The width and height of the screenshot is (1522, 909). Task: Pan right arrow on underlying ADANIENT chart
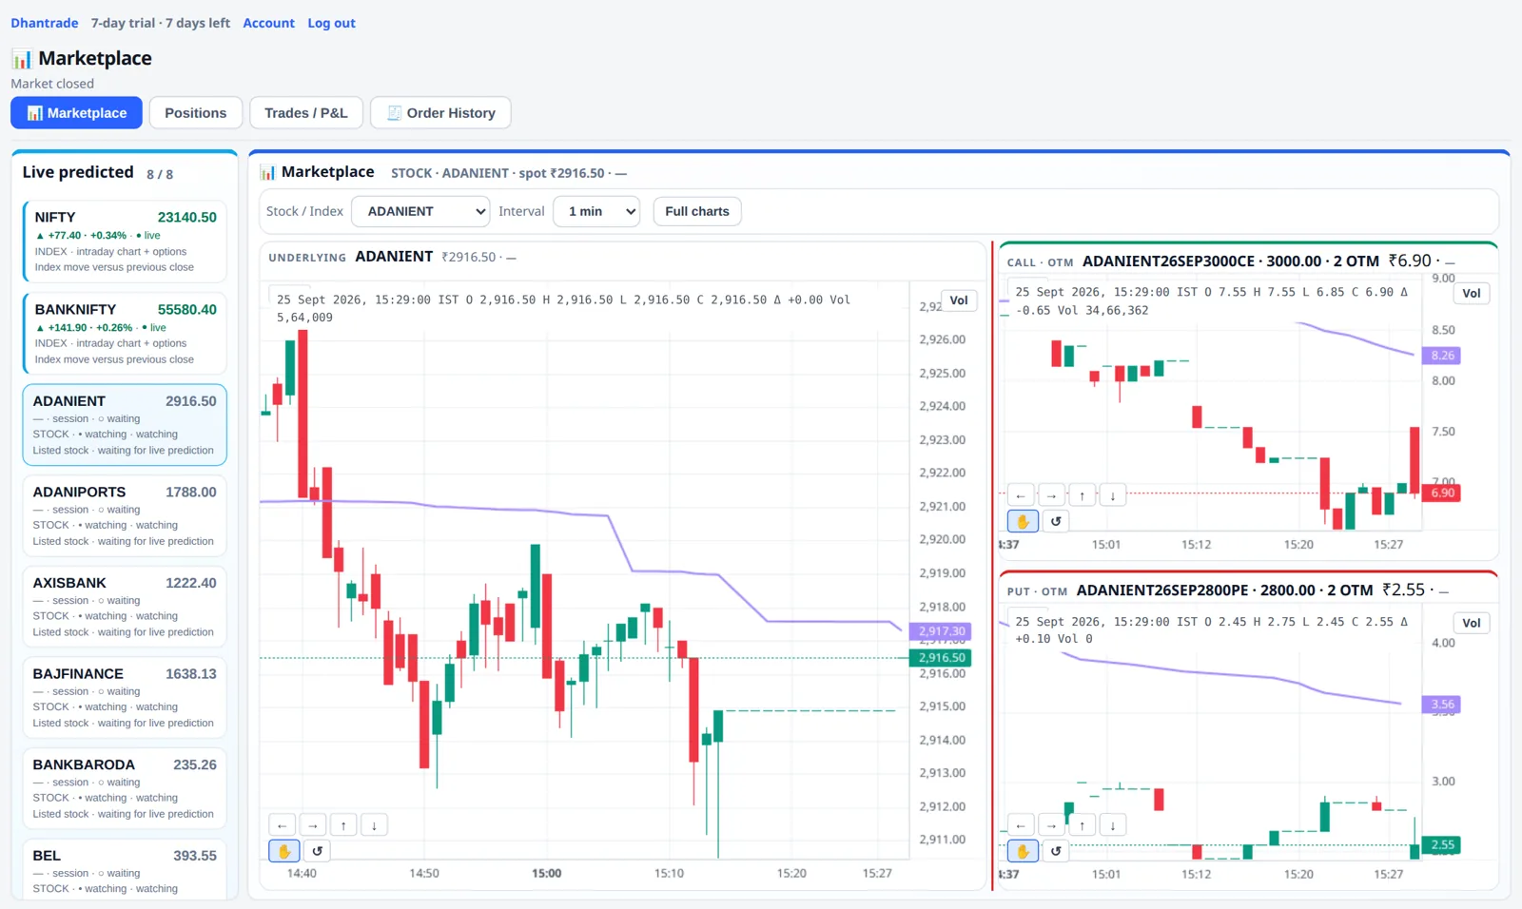312,825
